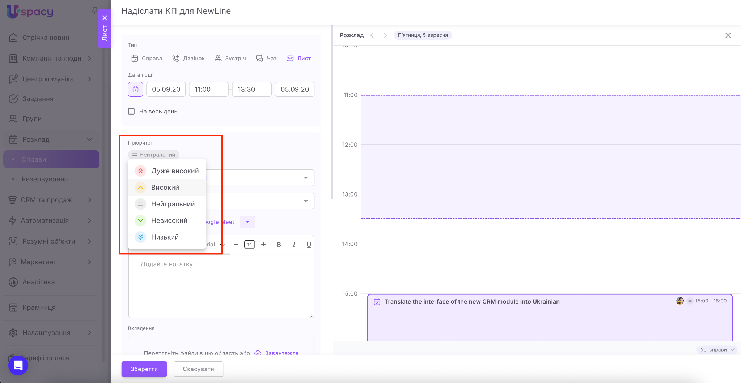Screen dimensions: 741x383
Task: Choose the Зустріч (meeting) type icon
Action: coord(218,59)
